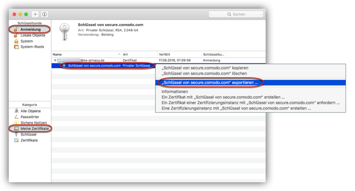Select "Schlüssel von secure.comodo.com" löschen

tap(204, 74)
